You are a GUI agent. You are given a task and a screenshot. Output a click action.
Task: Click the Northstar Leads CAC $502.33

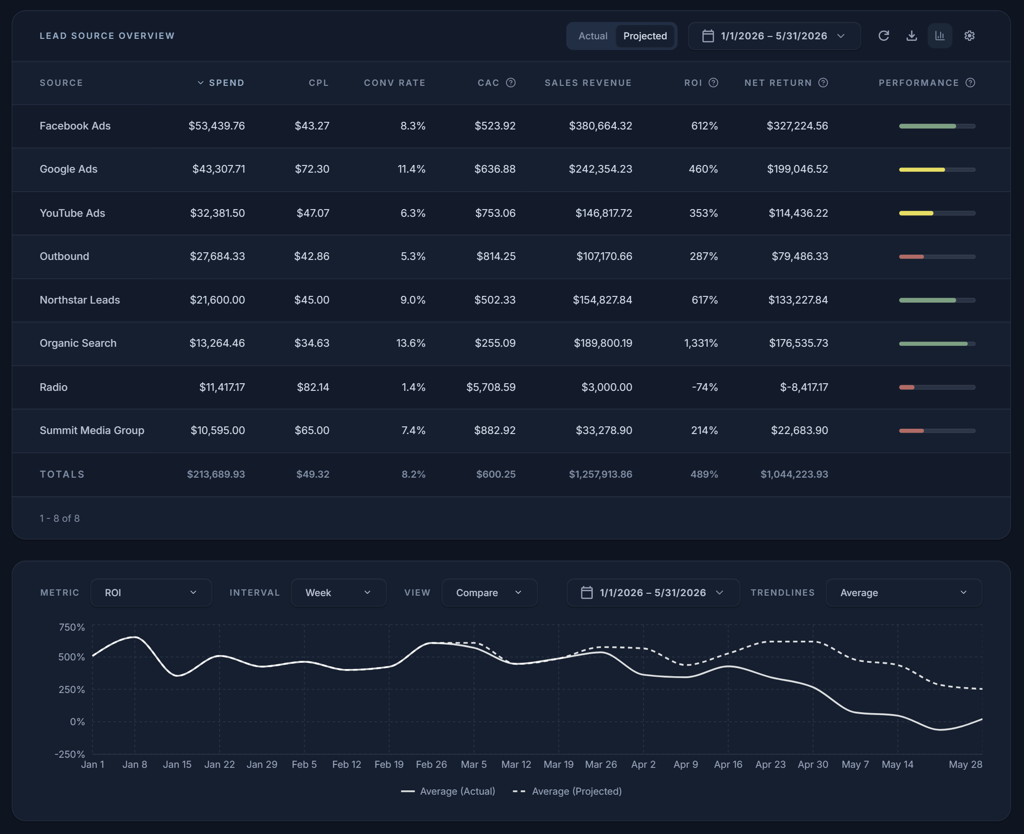coord(494,300)
